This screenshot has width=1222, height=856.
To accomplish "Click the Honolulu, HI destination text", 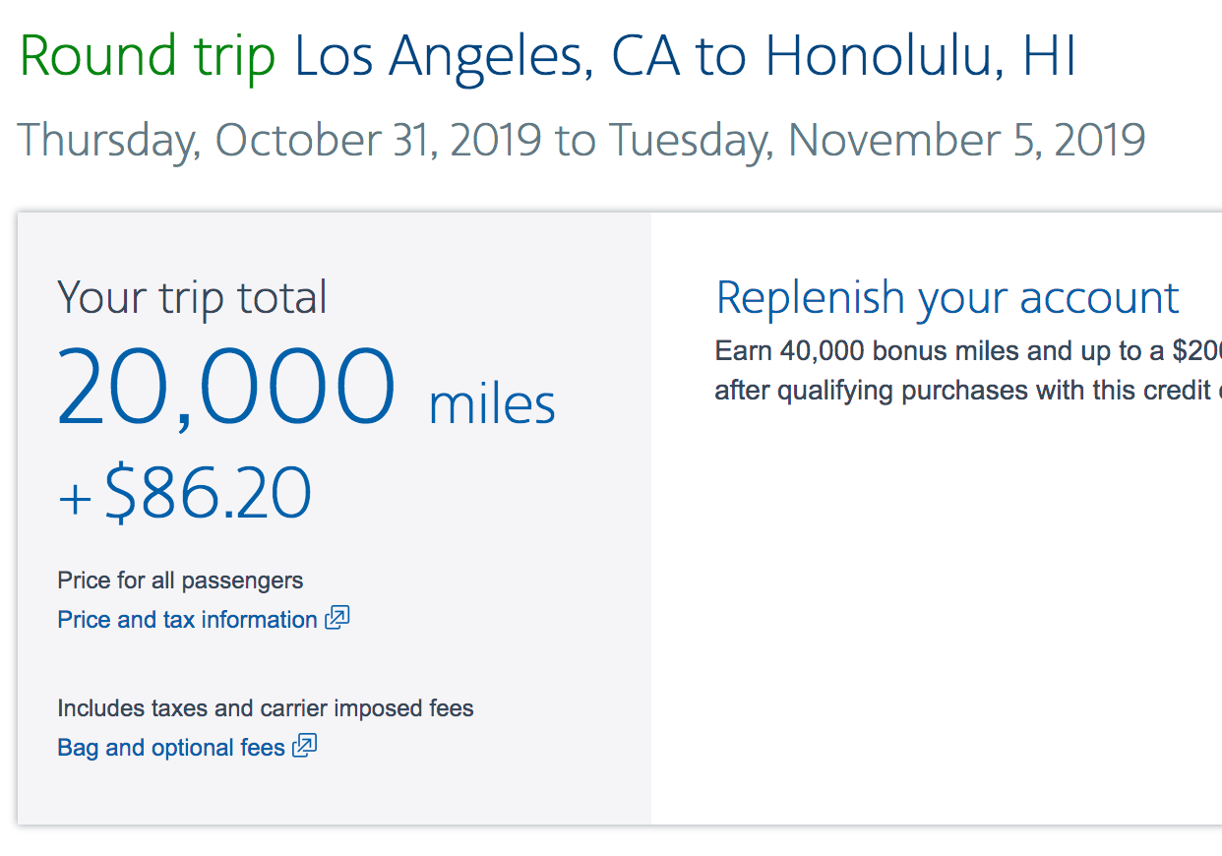I will (920, 57).
